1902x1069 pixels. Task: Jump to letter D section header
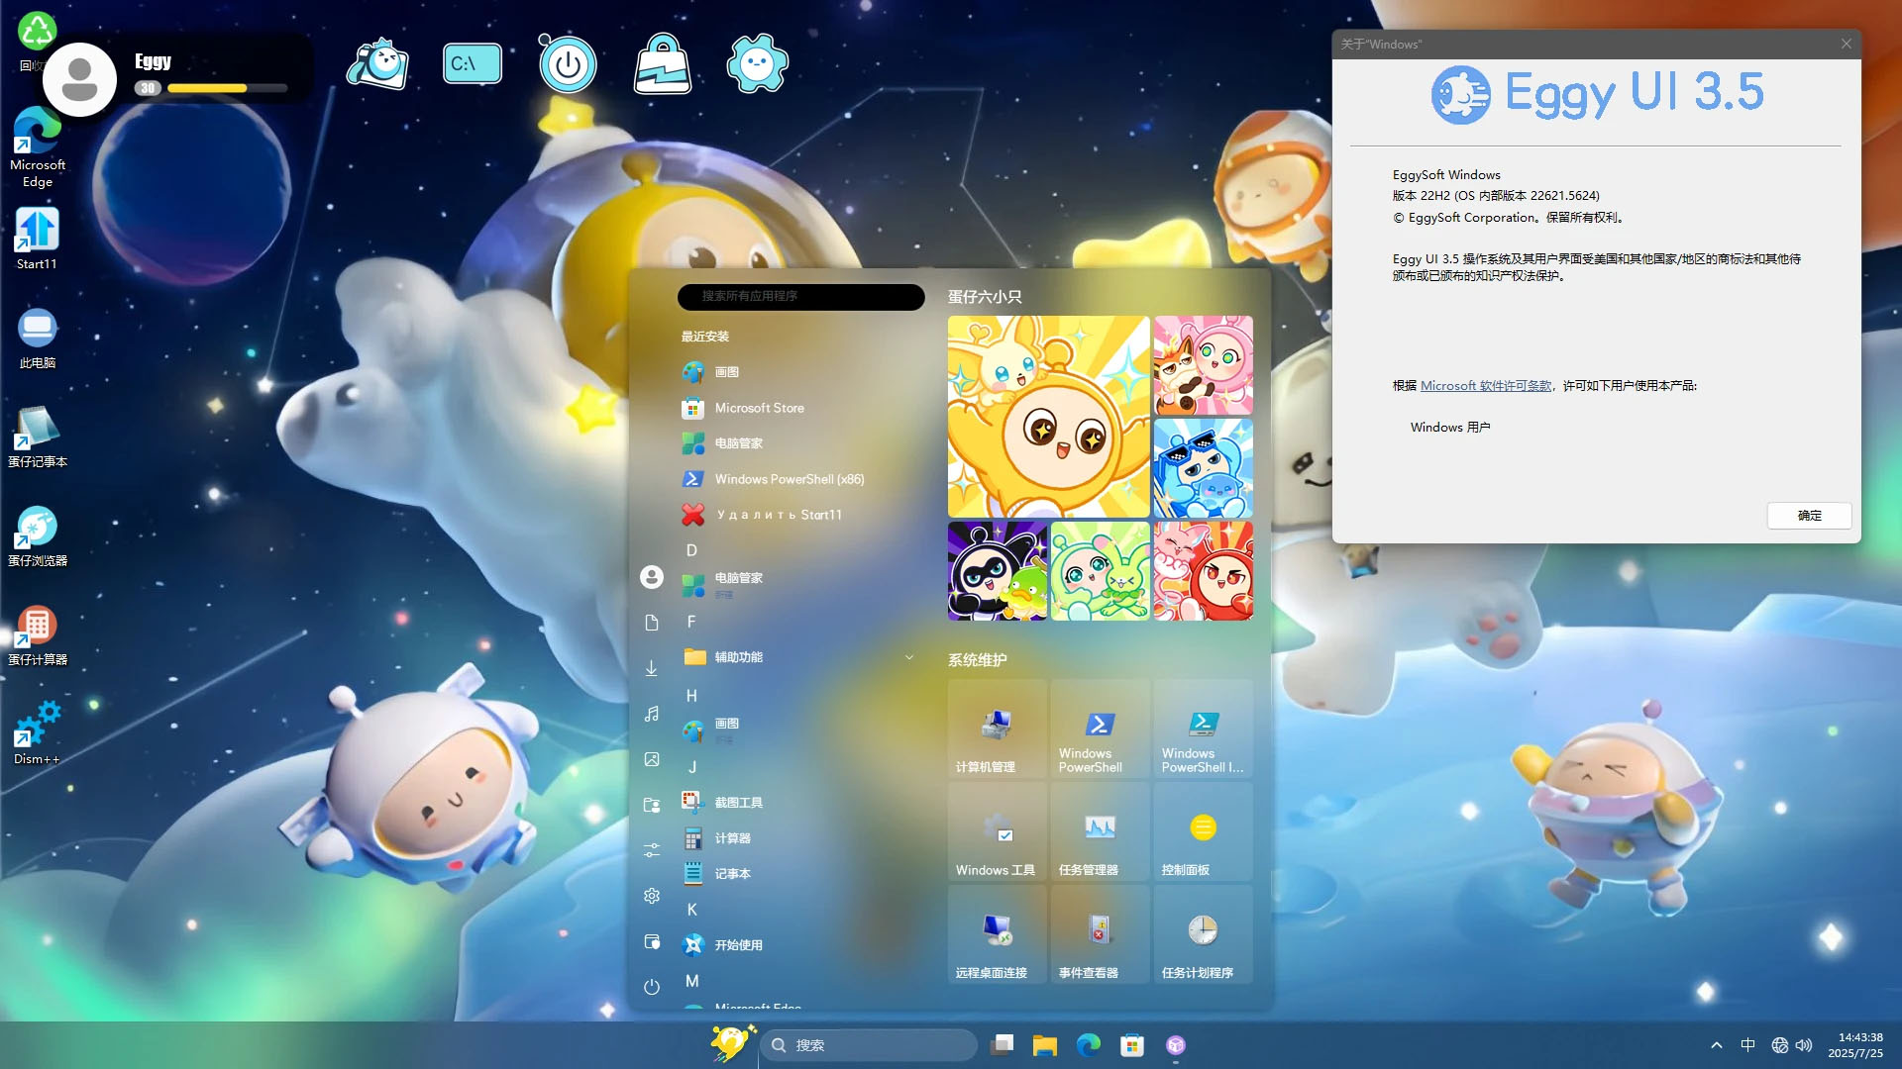click(x=691, y=550)
